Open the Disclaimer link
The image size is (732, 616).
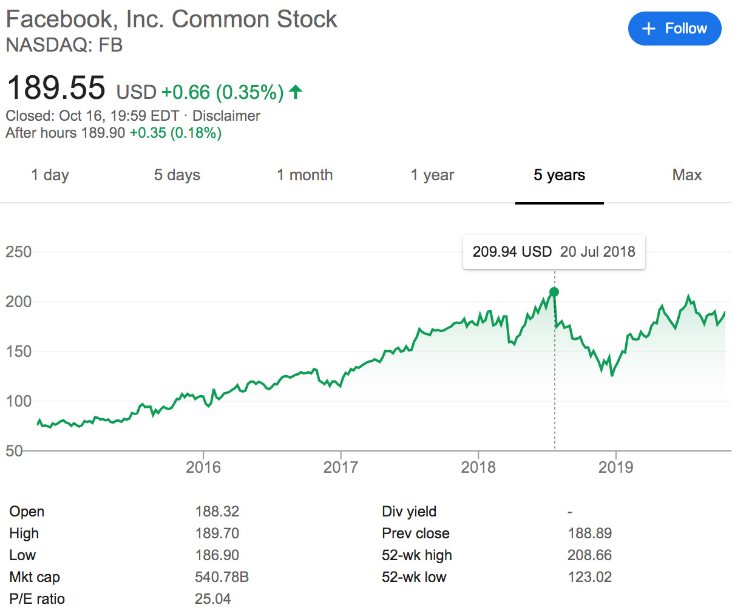coord(226,116)
